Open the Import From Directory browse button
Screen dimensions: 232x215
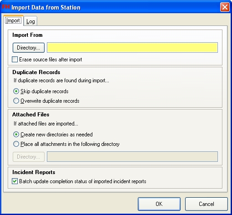tap(29, 48)
